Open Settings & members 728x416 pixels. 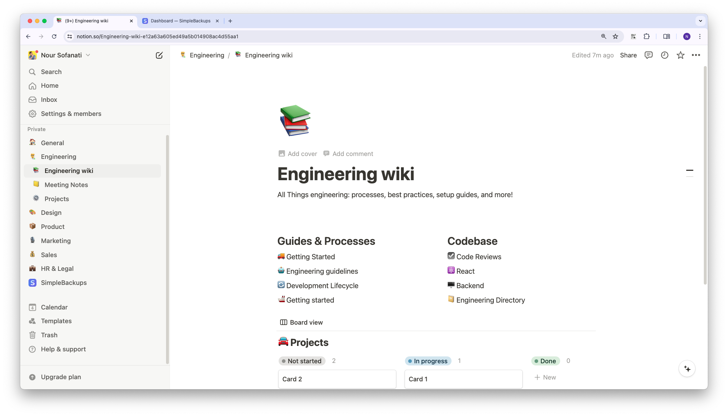tap(71, 113)
